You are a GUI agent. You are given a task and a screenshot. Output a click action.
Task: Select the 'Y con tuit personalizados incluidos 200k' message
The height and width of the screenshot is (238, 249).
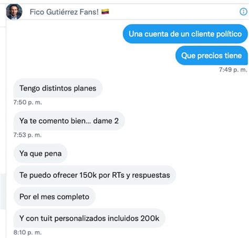click(89, 218)
